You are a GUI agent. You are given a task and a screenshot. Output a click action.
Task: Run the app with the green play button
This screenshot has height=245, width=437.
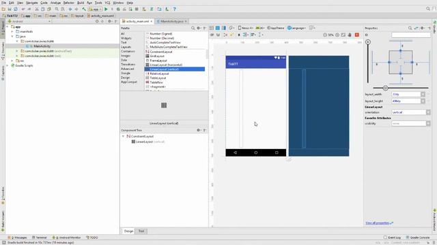coord(107,9)
